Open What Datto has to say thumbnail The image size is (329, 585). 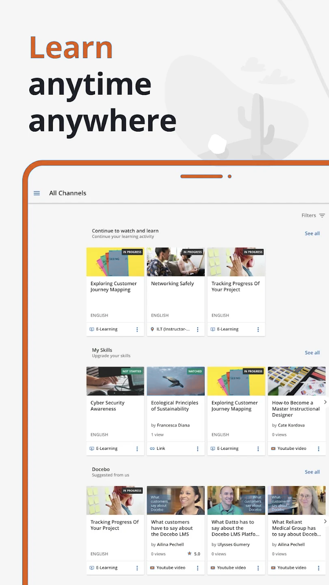click(236, 500)
